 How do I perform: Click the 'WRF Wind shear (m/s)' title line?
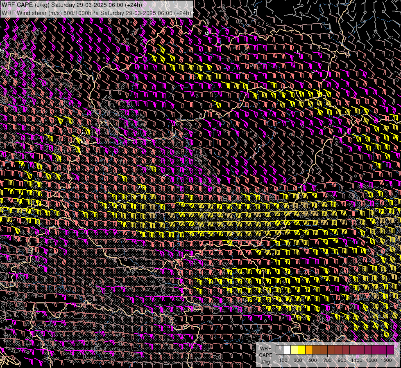(x=96, y=13)
